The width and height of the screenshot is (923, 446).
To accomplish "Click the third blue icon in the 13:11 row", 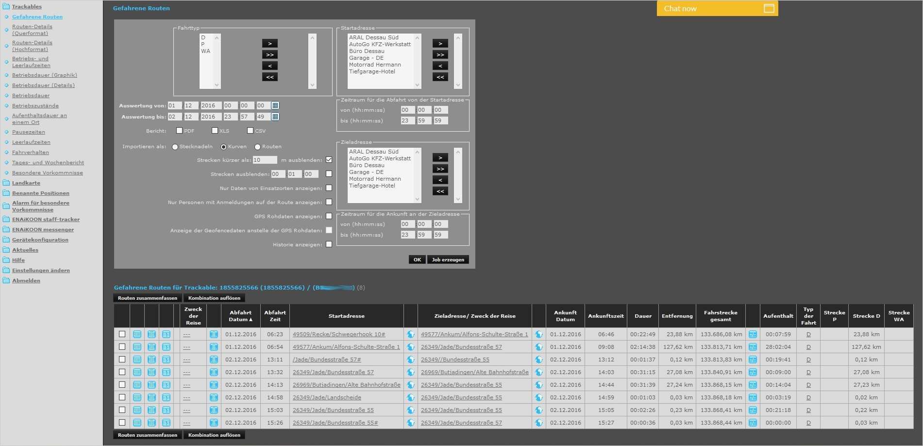I will point(167,360).
